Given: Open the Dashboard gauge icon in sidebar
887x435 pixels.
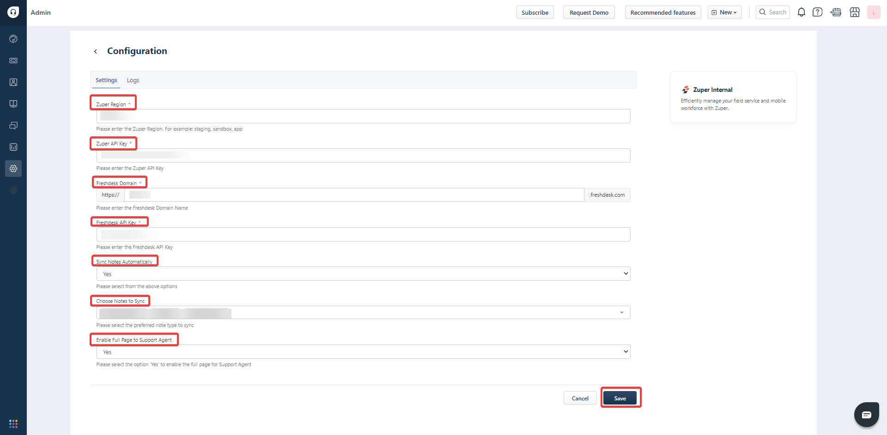Looking at the screenshot, I should point(13,39).
